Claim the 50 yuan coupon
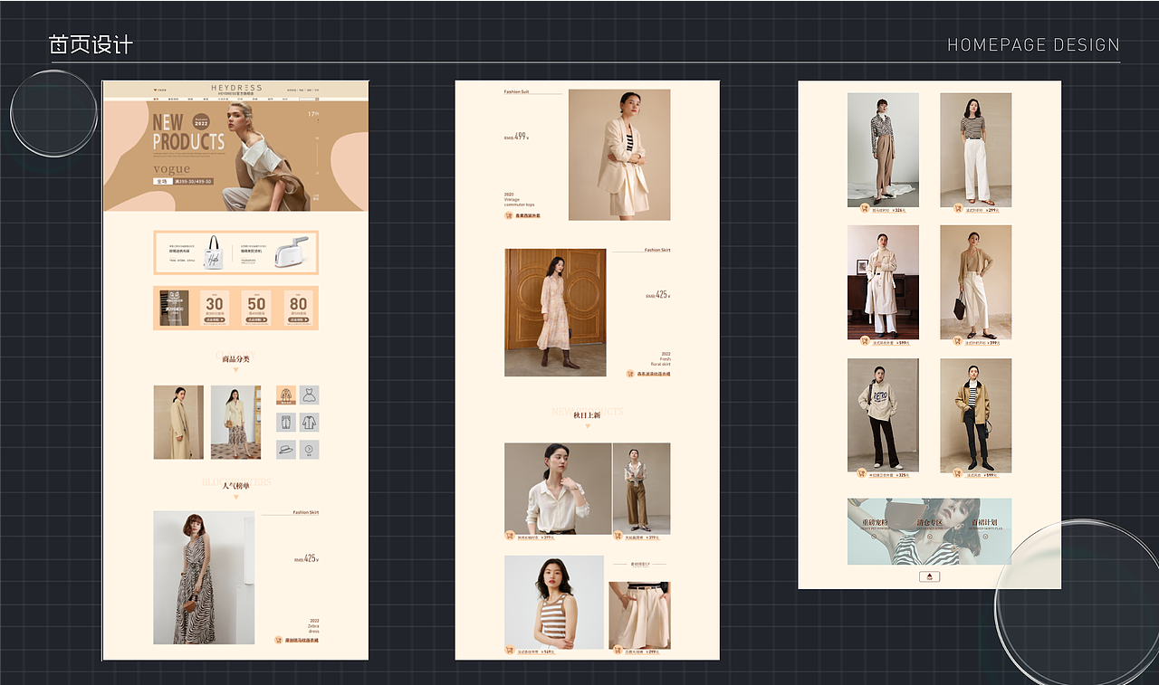 pos(256,308)
